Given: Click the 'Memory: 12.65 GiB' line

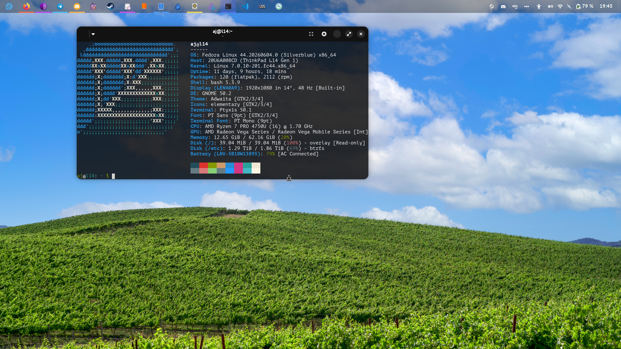Looking at the screenshot, I should [x=241, y=137].
